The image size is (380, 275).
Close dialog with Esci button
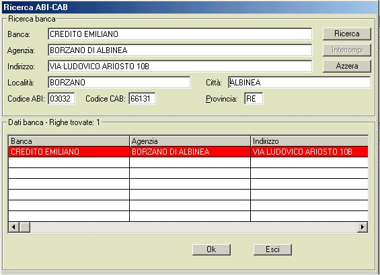(272, 249)
